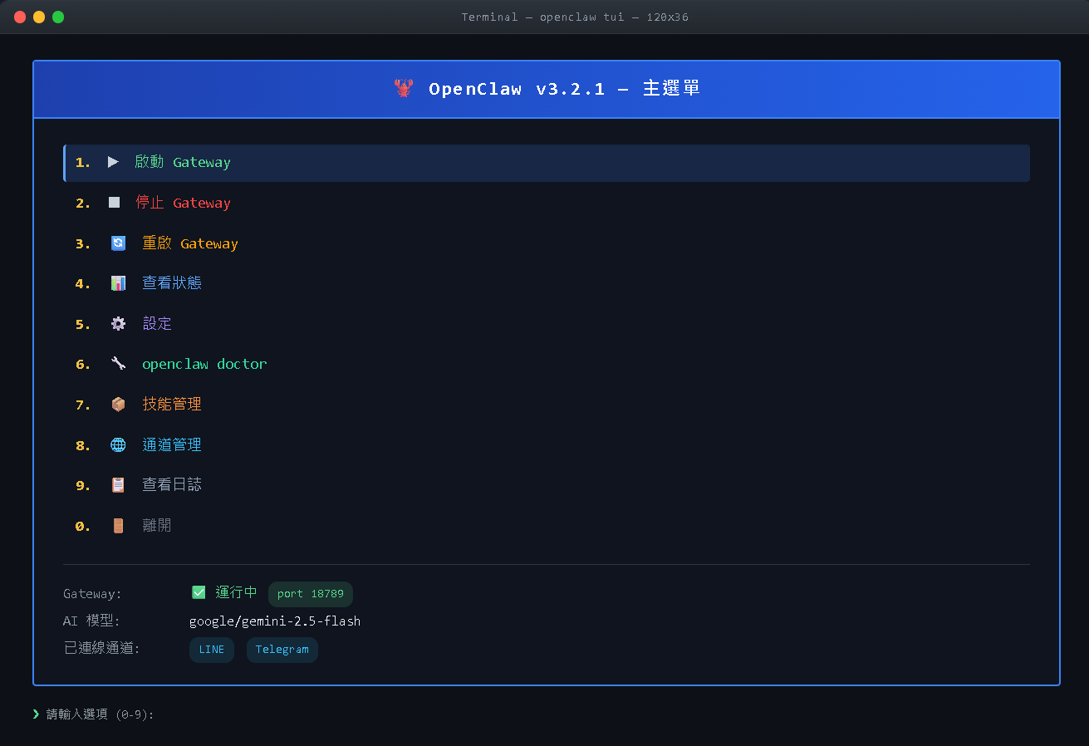Open the 通道管理 menu item
This screenshot has width=1089, height=746.
[x=172, y=444]
